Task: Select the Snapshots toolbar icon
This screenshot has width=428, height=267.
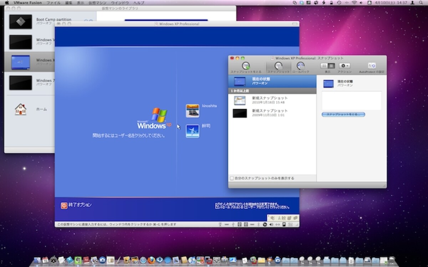Action: [279, 66]
